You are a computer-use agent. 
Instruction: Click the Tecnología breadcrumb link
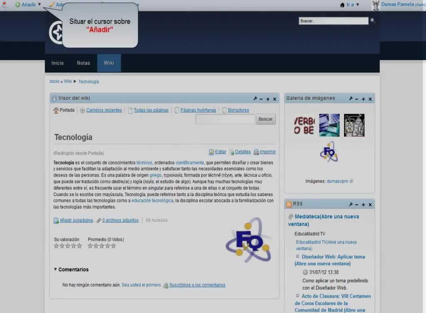pyautogui.click(x=89, y=82)
